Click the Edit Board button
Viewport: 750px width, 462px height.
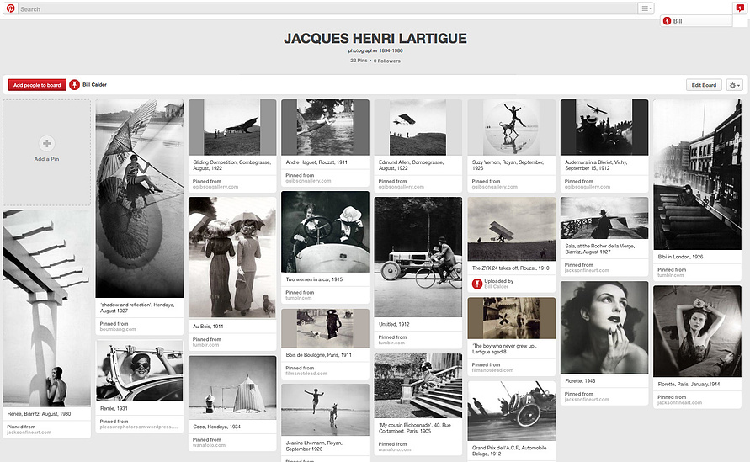[x=704, y=85]
